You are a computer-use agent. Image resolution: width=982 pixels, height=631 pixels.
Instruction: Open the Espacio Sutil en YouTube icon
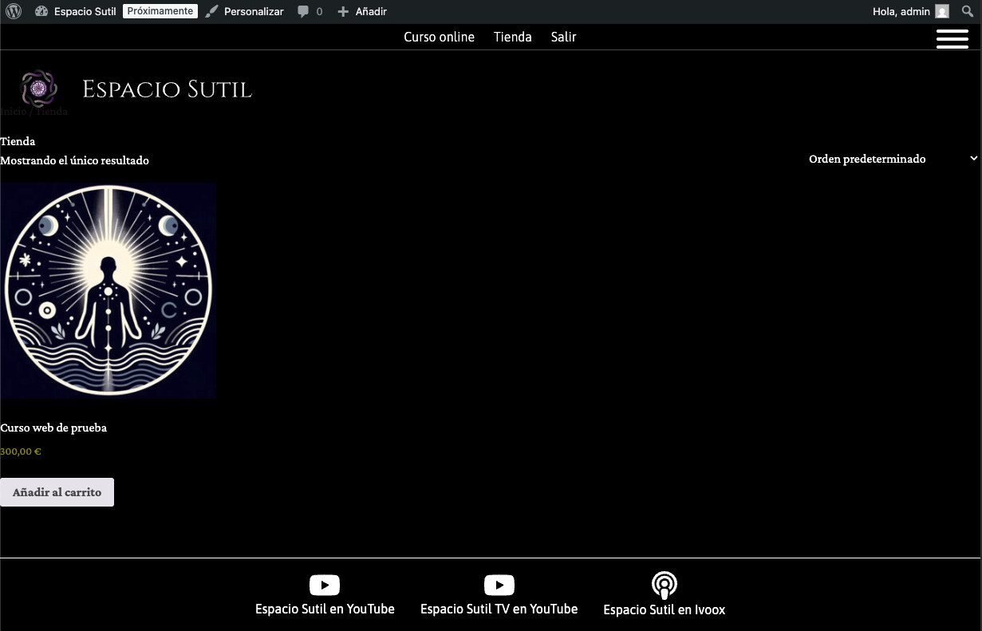click(325, 585)
